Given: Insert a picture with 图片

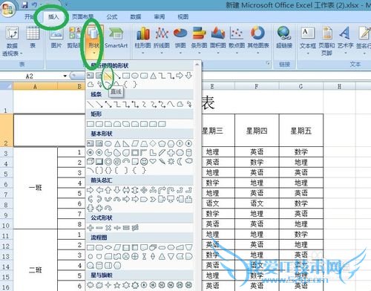Looking at the screenshot, I should [x=56, y=37].
